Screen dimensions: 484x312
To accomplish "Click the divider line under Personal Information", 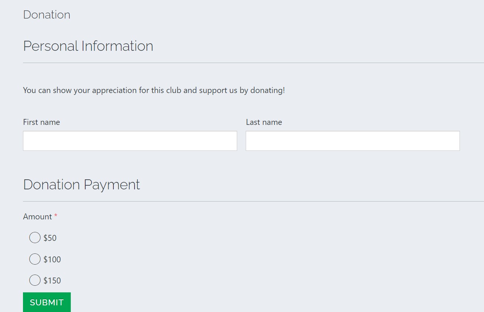I will 253,63.
